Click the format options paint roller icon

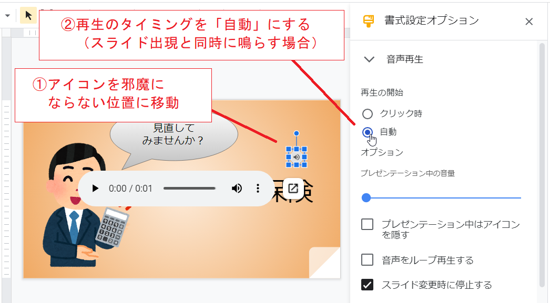[368, 21]
